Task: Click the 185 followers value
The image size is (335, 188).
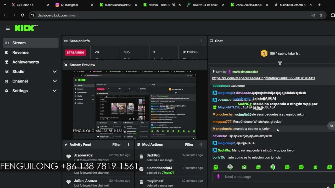Action: coord(127,52)
